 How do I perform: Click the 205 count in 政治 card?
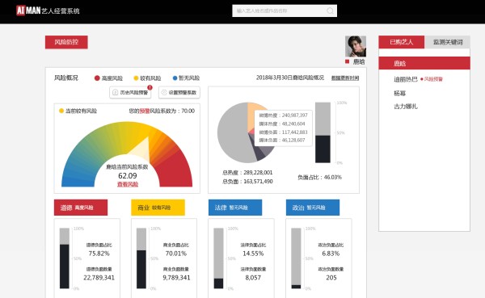pyautogui.click(x=331, y=278)
